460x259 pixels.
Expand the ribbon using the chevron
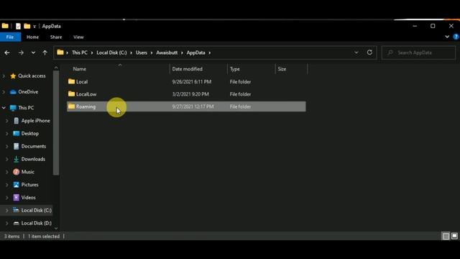pos(447,37)
